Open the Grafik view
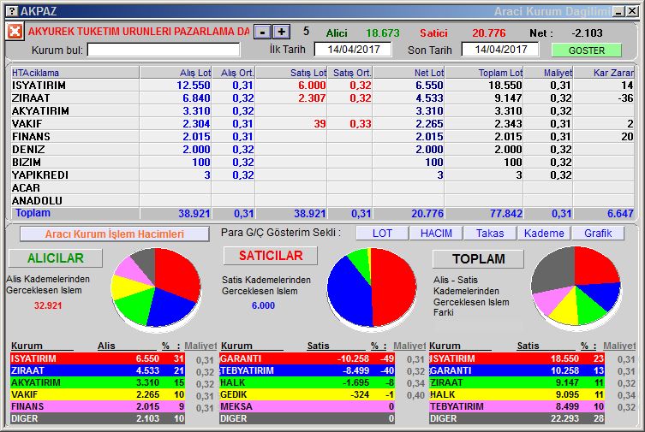Screen dimensions: 645x432 point(598,234)
